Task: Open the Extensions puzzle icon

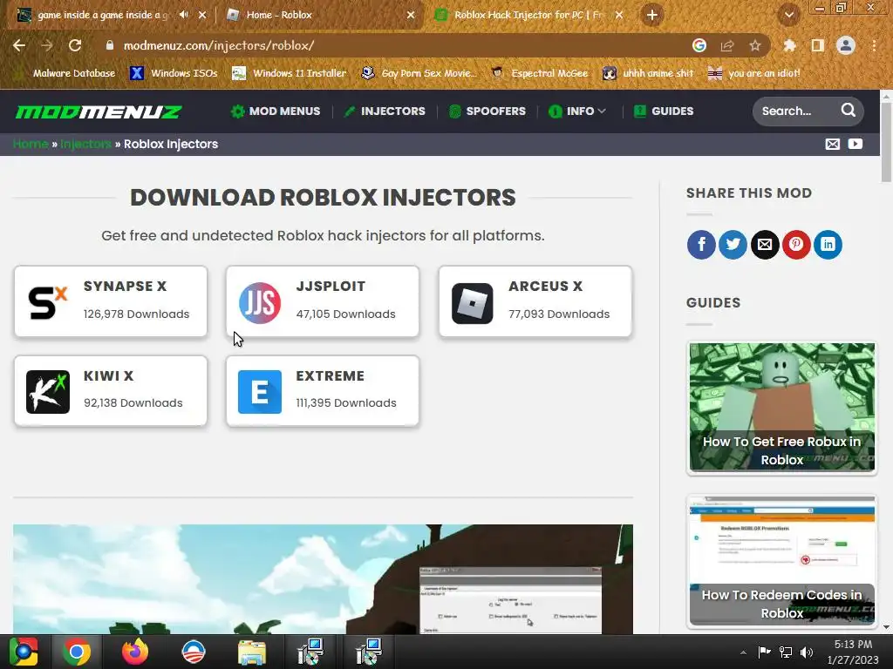Action: pos(789,45)
